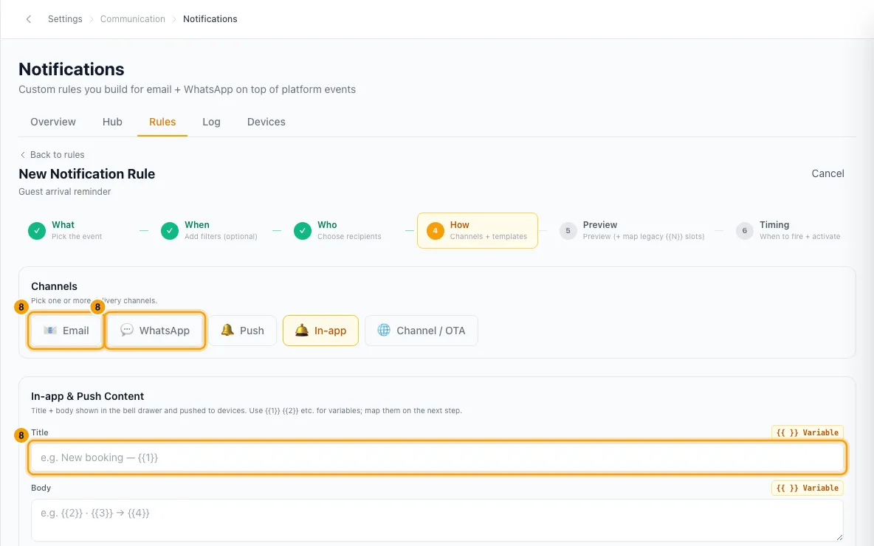
Task: Select the How step number 4 badge
Action: 436,231
